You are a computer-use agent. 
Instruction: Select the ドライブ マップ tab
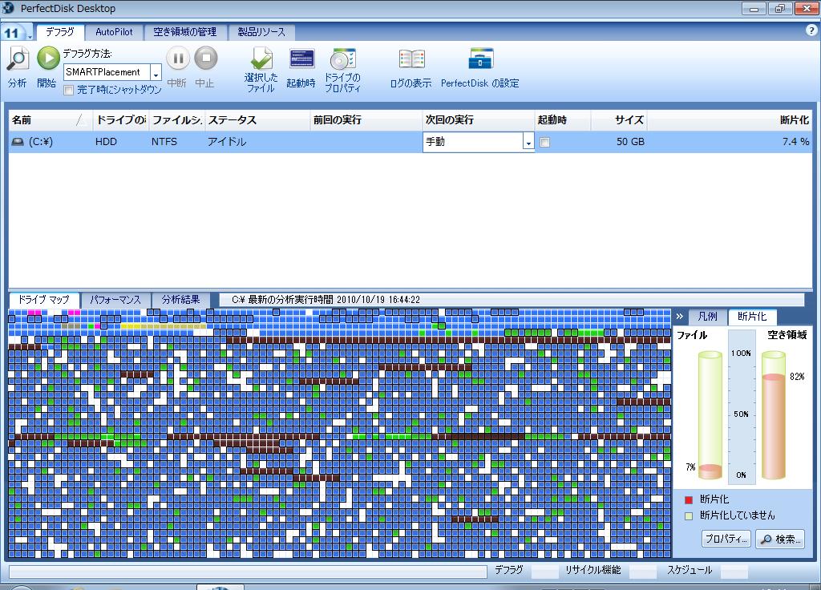click(x=44, y=300)
